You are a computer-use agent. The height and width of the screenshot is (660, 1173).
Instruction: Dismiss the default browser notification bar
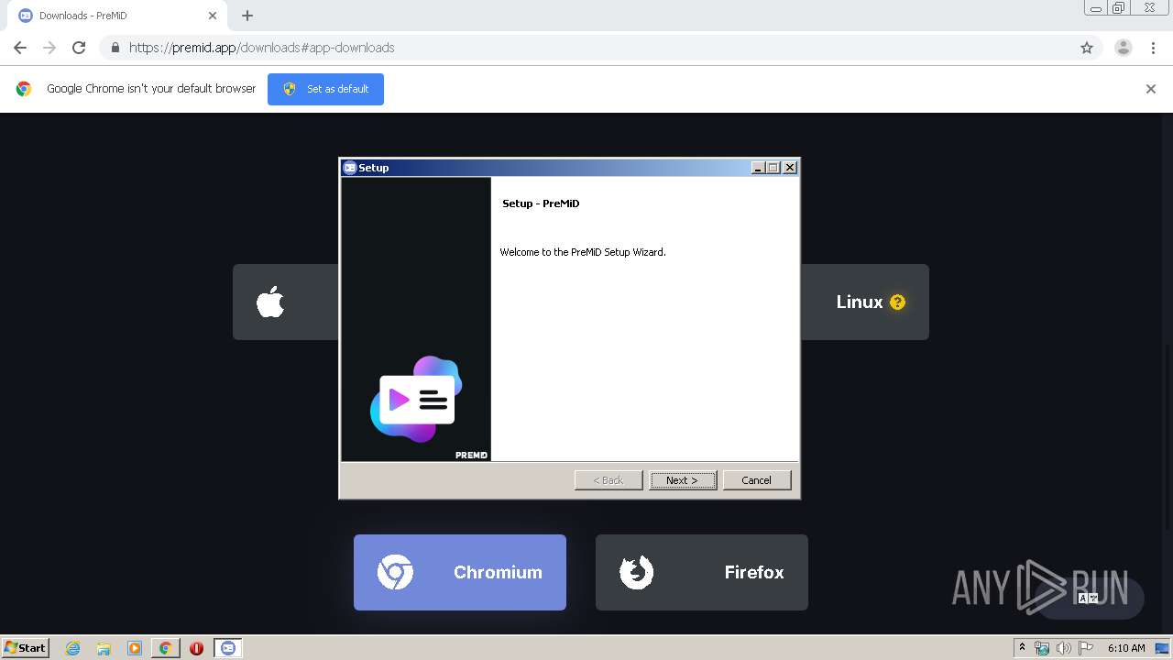1151,89
